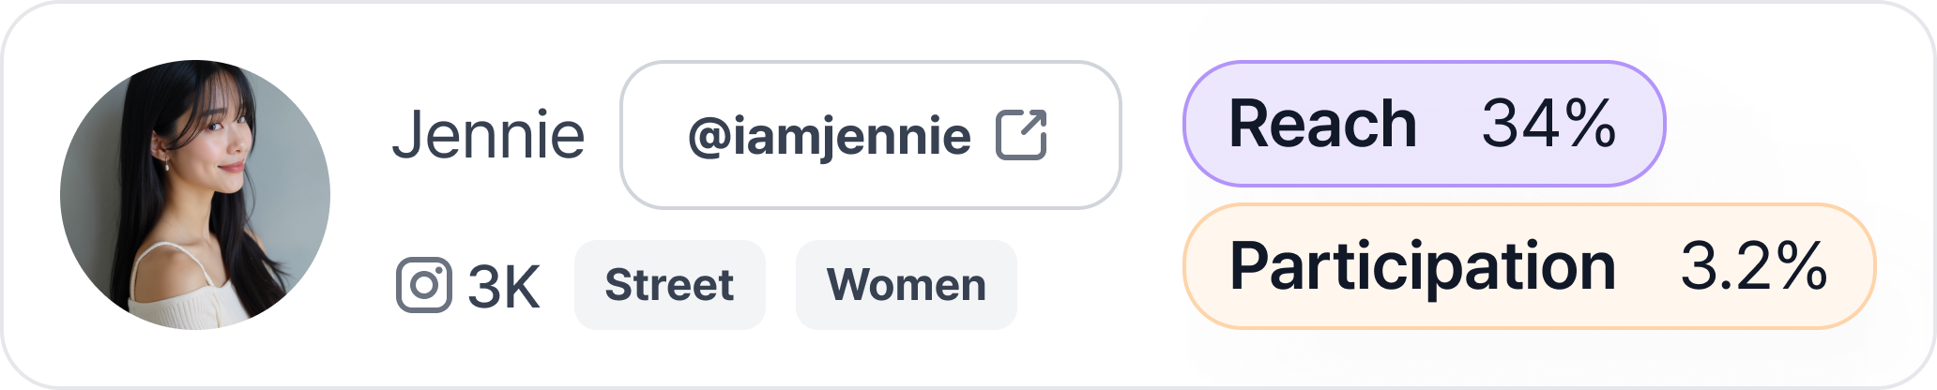Select the Street category tag

(669, 285)
